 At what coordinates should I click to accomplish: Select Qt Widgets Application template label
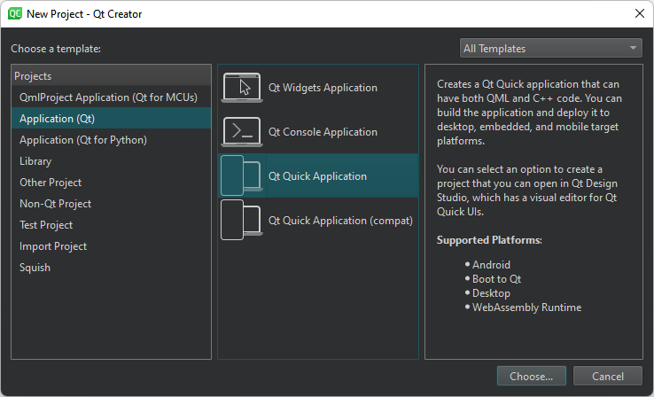323,88
